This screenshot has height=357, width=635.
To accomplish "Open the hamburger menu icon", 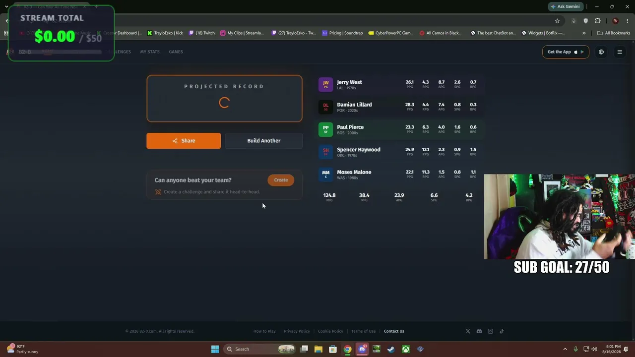I will [620, 52].
